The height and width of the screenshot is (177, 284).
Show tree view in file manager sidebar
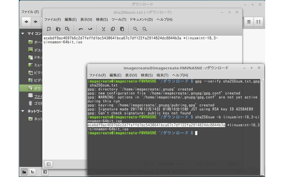click(32, 172)
